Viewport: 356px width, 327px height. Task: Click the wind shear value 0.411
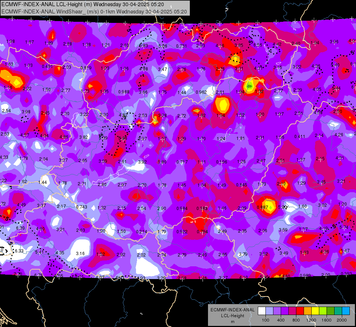[300, 136]
